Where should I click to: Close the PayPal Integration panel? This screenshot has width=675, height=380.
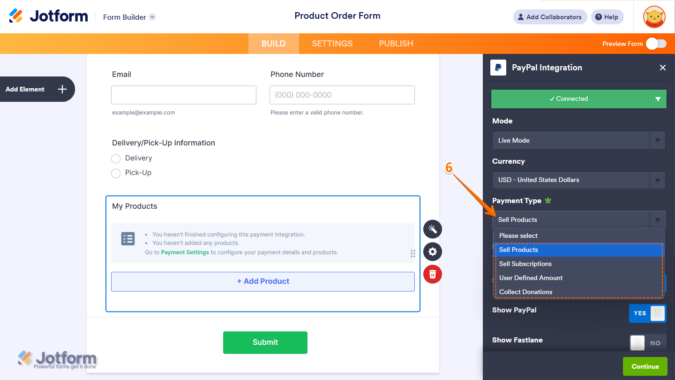tap(662, 68)
